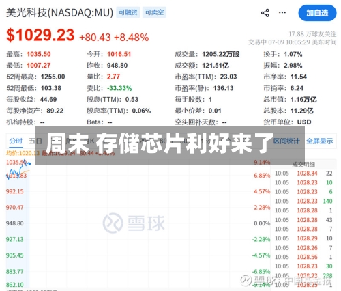This screenshot has width=341, height=291.
Task: Click 全屏显示 to show fullscreen chart
Action: [320, 141]
